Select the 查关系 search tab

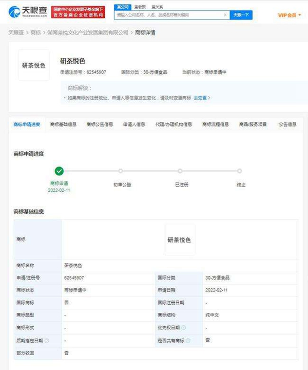pyautogui.click(x=157, y=7)
